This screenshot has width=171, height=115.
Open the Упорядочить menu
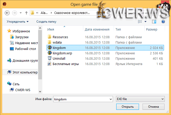pos(18,21)
